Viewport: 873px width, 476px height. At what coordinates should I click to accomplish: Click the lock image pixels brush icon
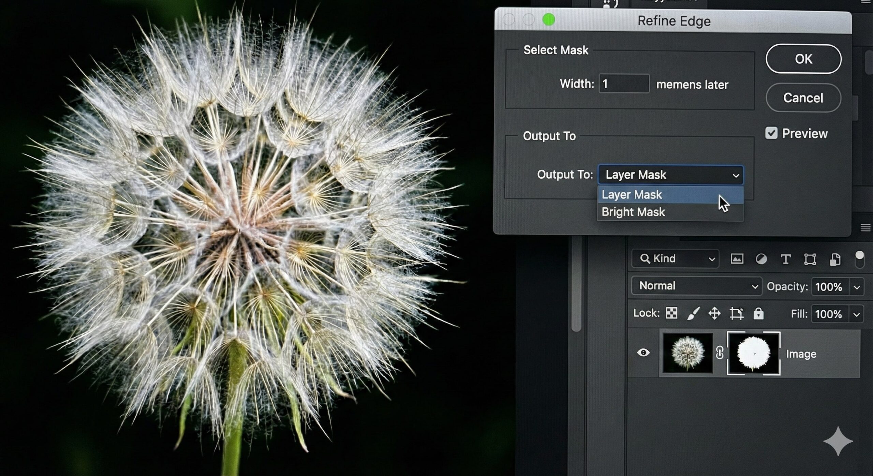pyautogui.click(x=693, y=313)
